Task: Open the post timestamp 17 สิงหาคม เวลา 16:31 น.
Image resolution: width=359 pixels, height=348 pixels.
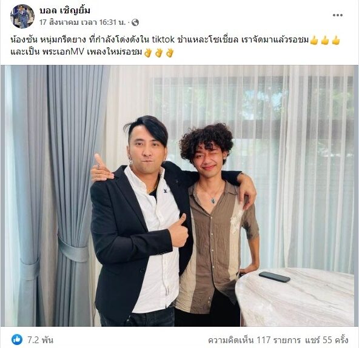Action: click(82, 22)
